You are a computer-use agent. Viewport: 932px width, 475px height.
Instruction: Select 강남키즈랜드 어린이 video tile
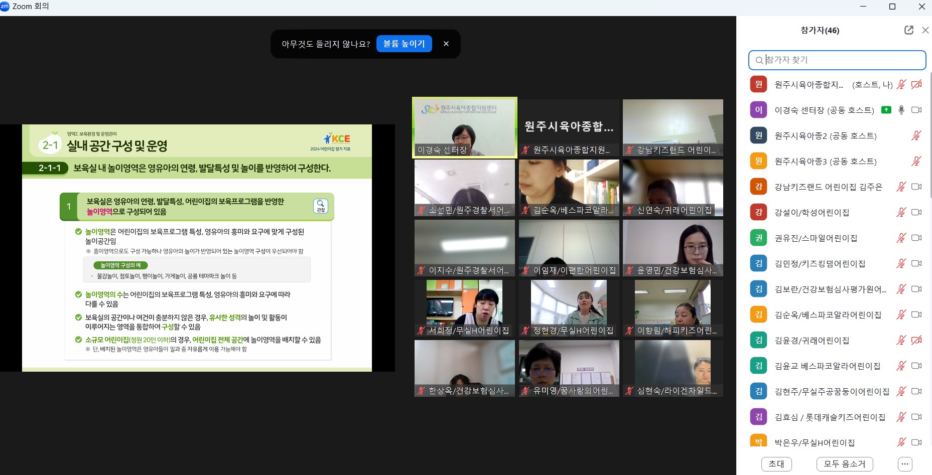(x=673, y=127)
